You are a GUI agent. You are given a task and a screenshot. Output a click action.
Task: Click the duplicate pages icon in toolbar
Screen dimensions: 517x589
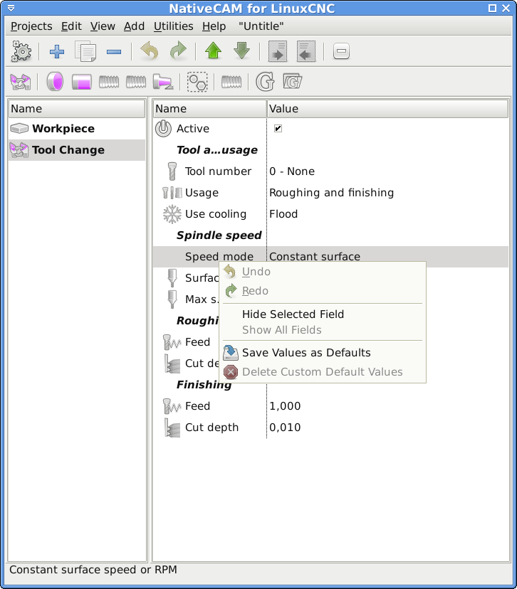[85, 51]
